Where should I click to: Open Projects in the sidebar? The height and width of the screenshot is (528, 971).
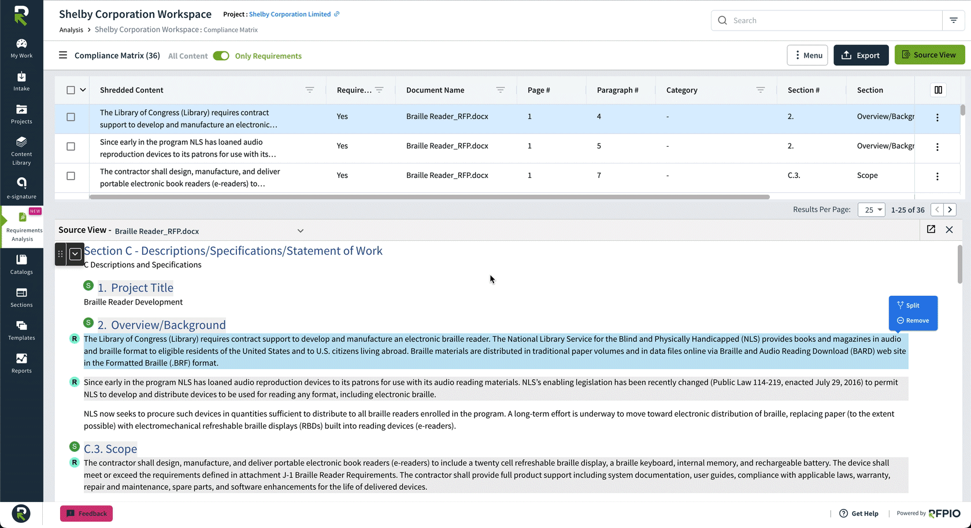[21, 114]
